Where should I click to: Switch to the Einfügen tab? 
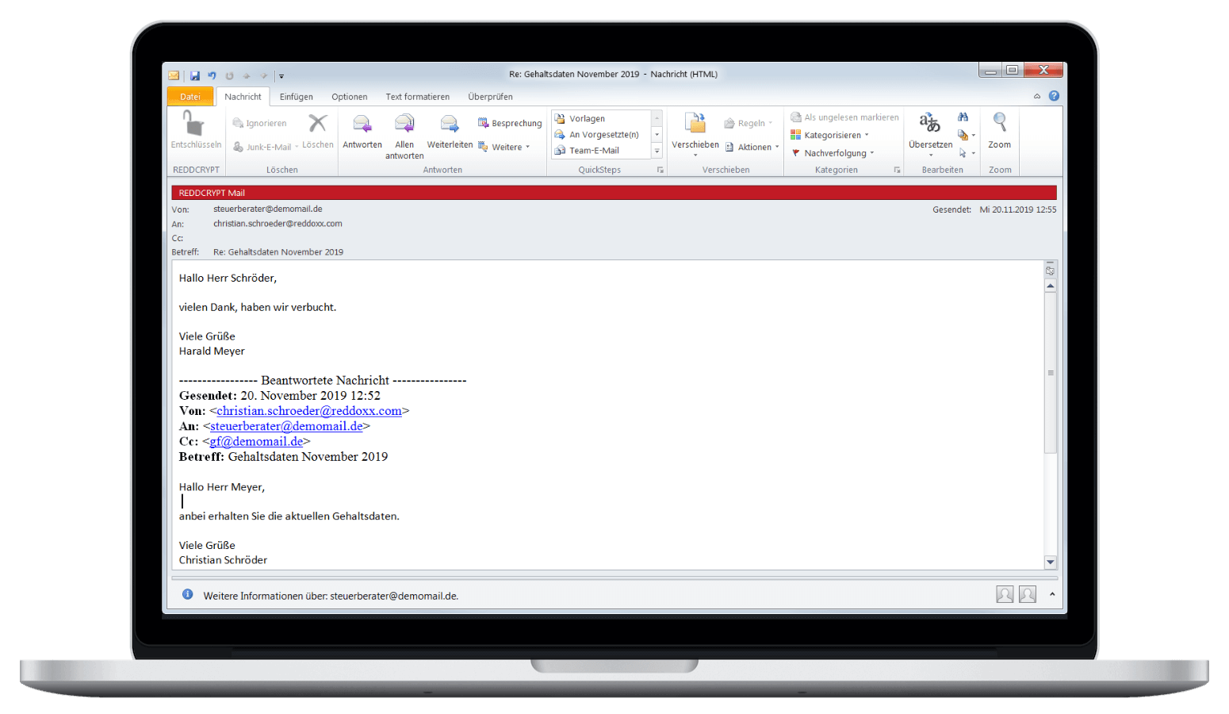pos(297,97)
